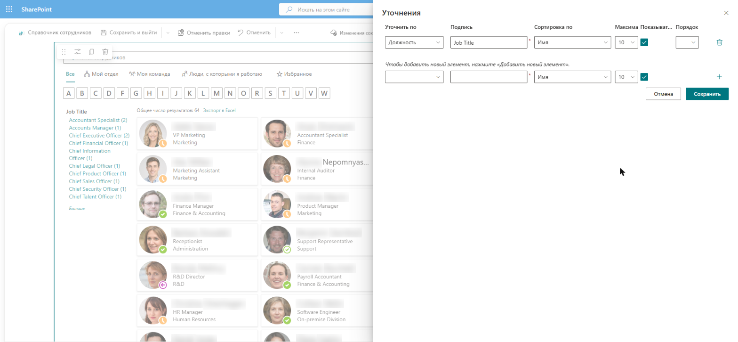Click the Отмена button

(x=663, y=94)
